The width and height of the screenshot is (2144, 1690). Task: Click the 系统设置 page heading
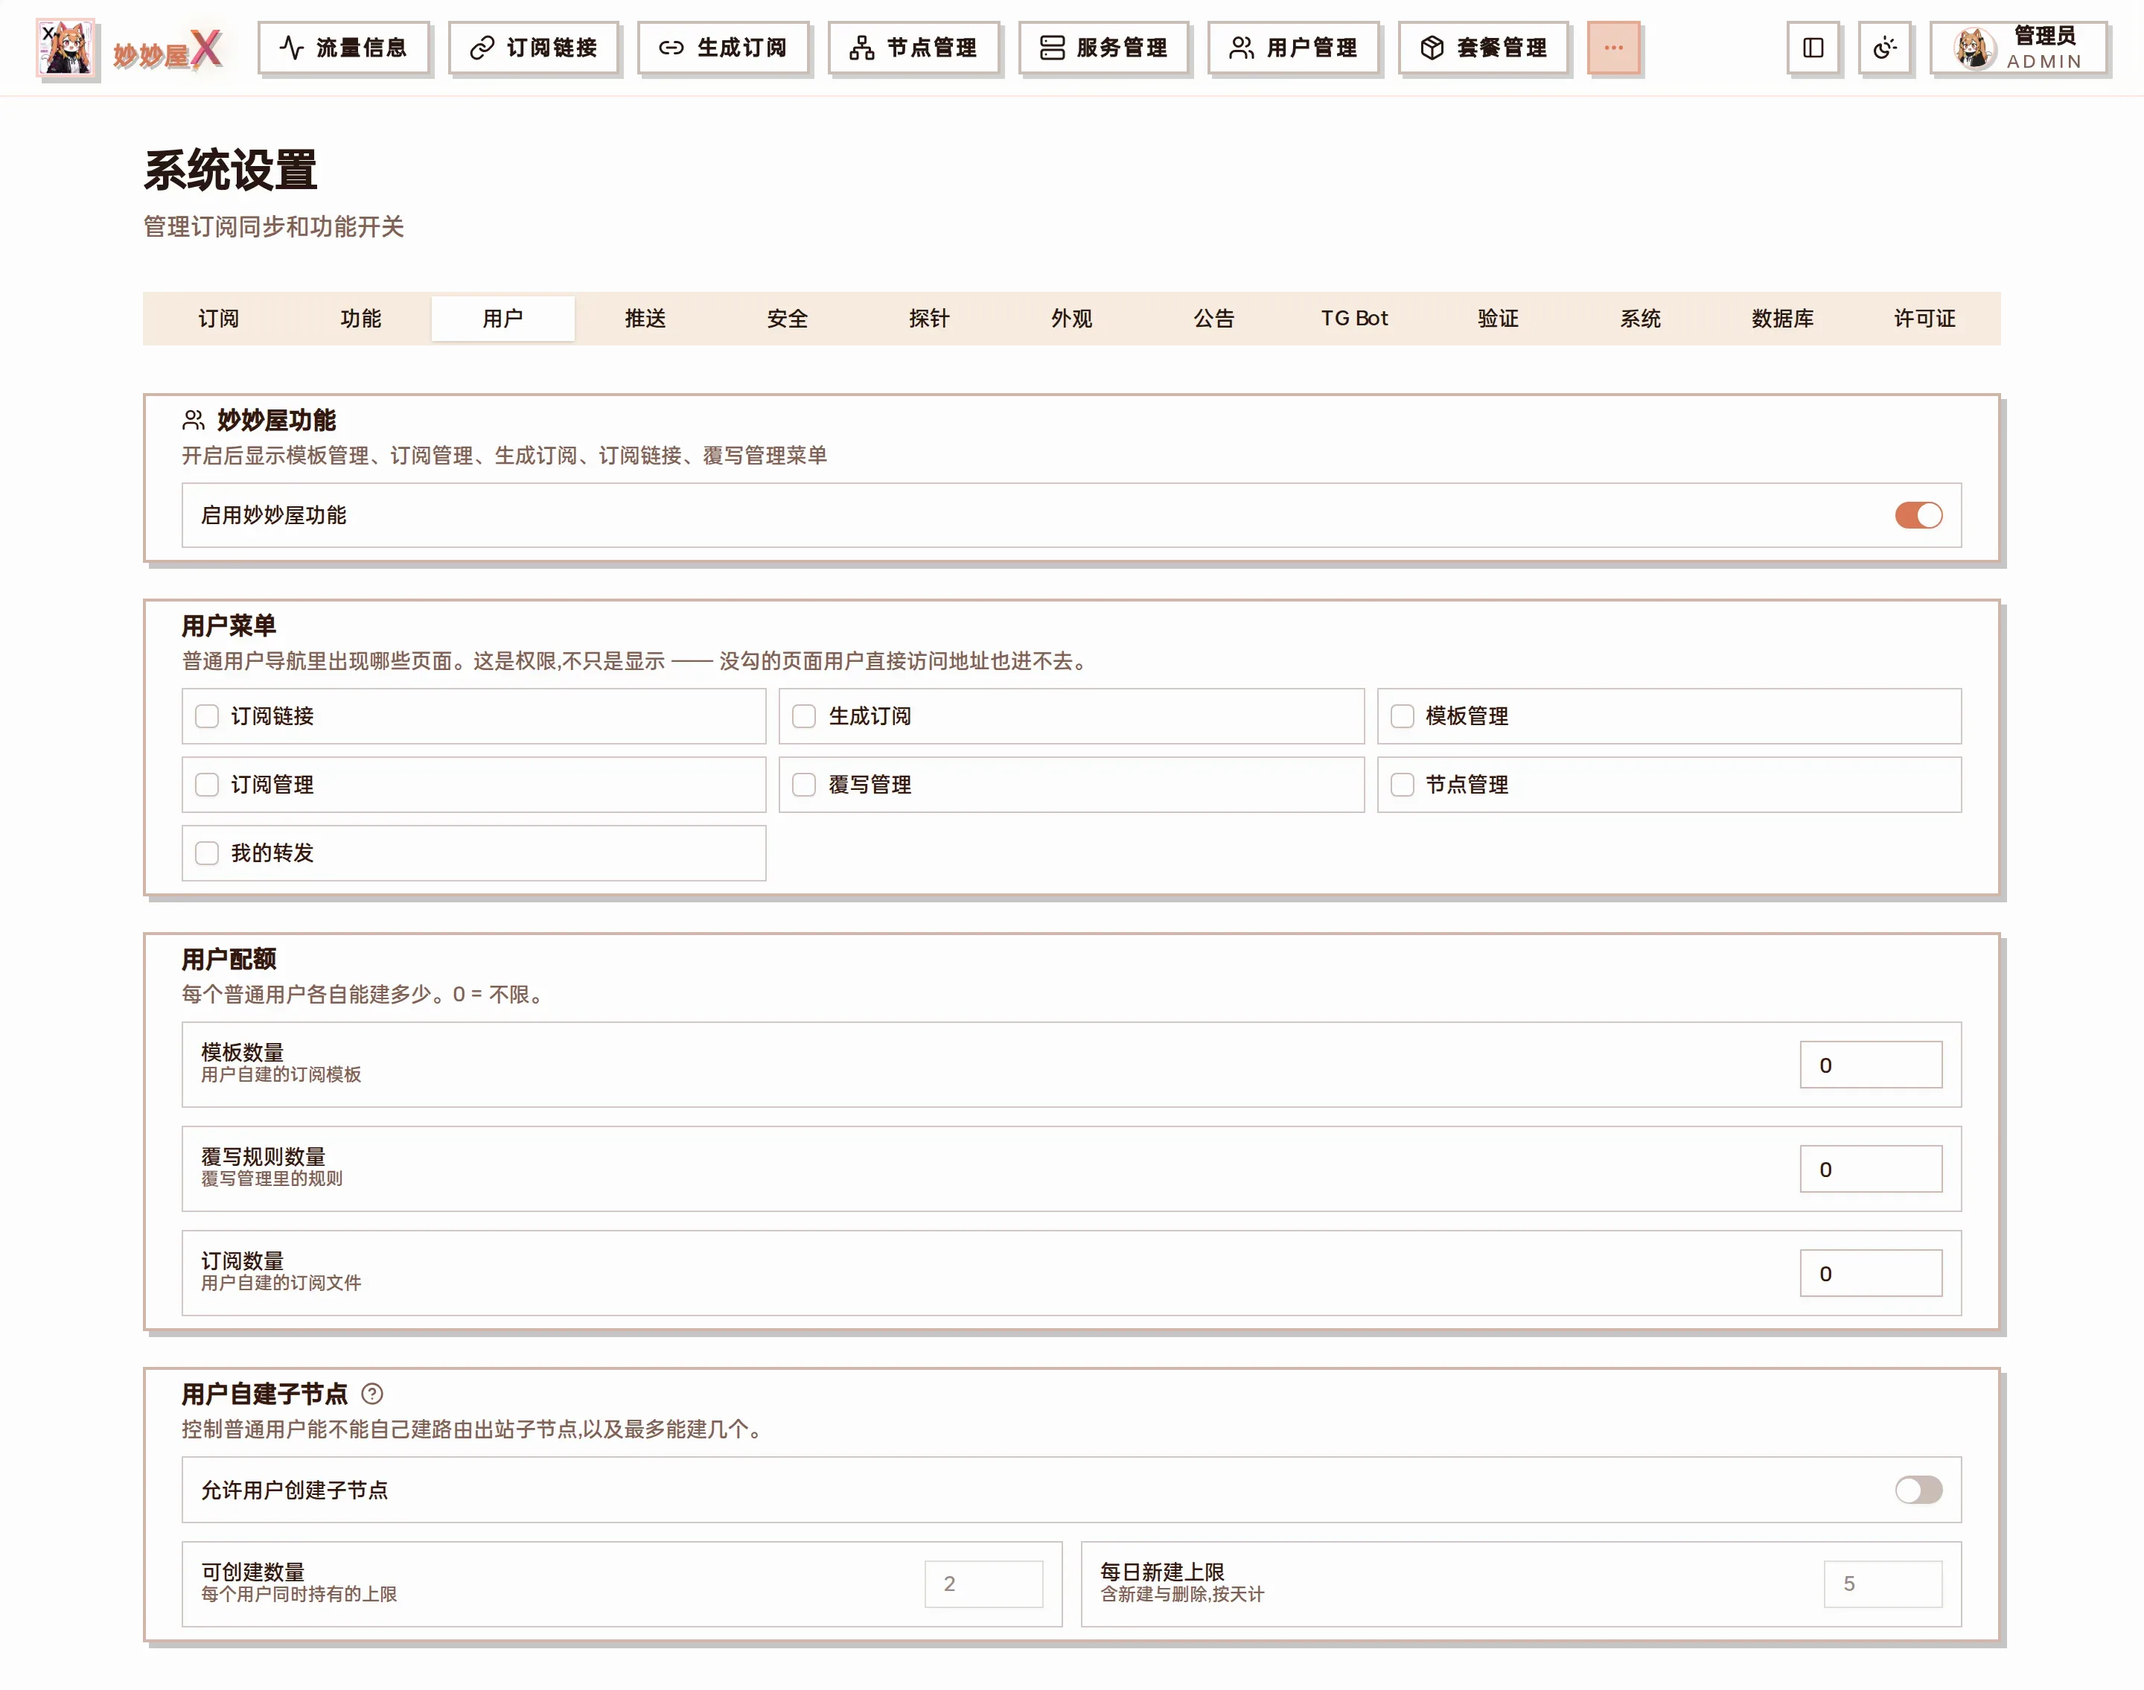point(231,170)
